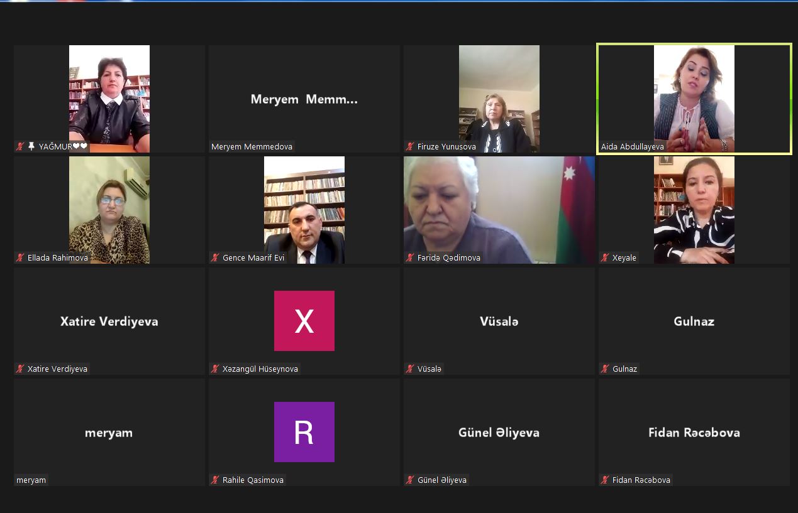798x513 pixels.
Task: Click Günel Əliyeva's muted mic icon
Action: (x=410, y=480)
